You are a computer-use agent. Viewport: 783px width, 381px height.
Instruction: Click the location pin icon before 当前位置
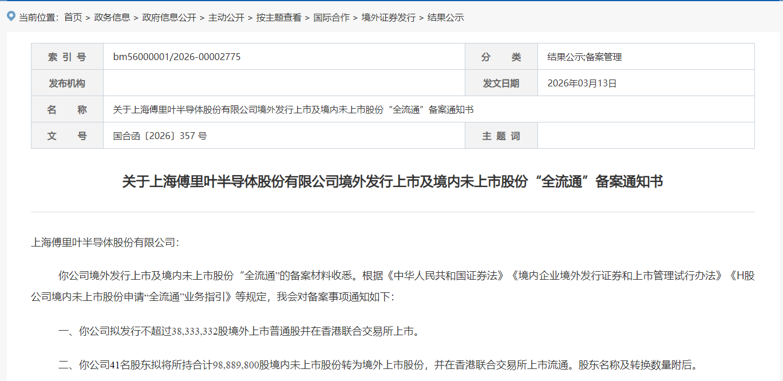(11, 17)
